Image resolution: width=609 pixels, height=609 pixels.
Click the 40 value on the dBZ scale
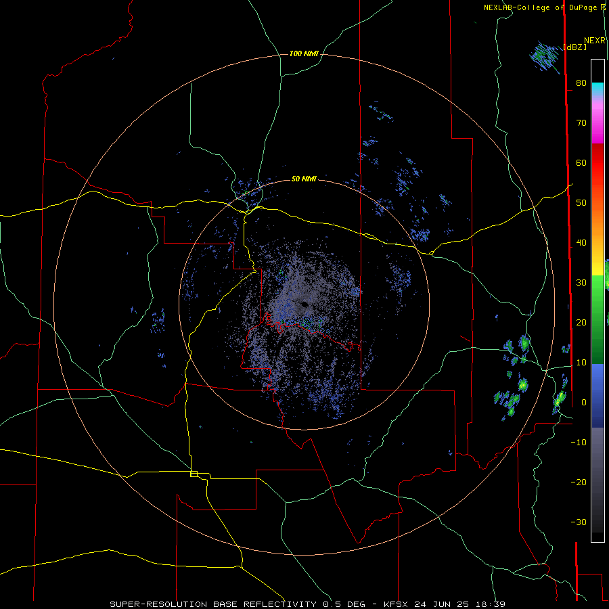pyautogui.click(x=581, y=243)
